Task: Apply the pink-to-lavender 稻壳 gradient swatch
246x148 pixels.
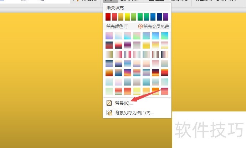Action: click(x=109, y=36)
